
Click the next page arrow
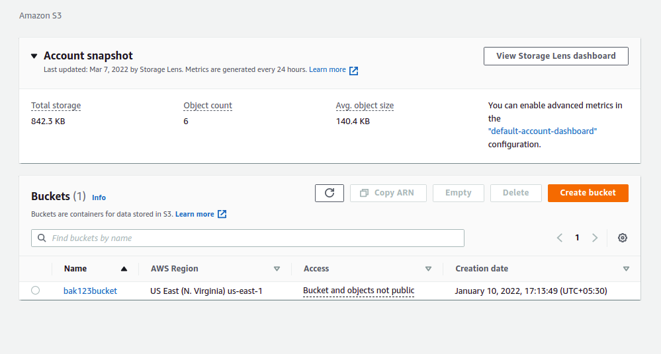point(595,238)
